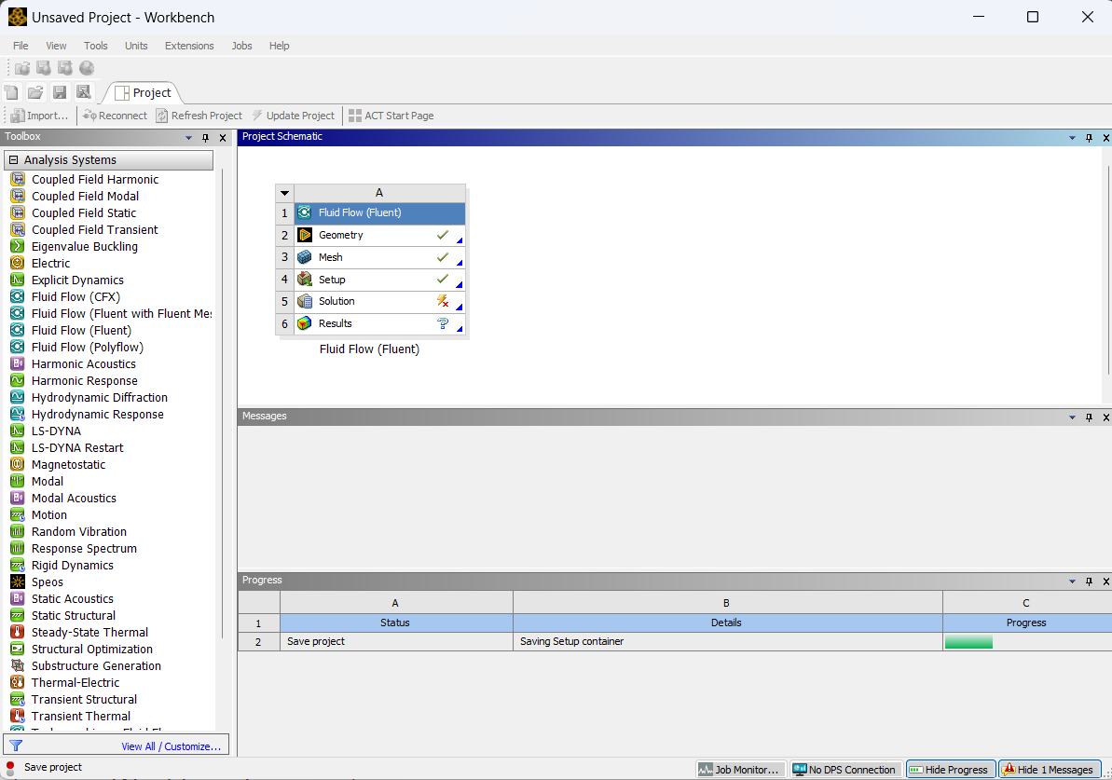Close the Messages panel
Image resolution: width=1112 pixels, height=780 pixels.
[1106, 417]
